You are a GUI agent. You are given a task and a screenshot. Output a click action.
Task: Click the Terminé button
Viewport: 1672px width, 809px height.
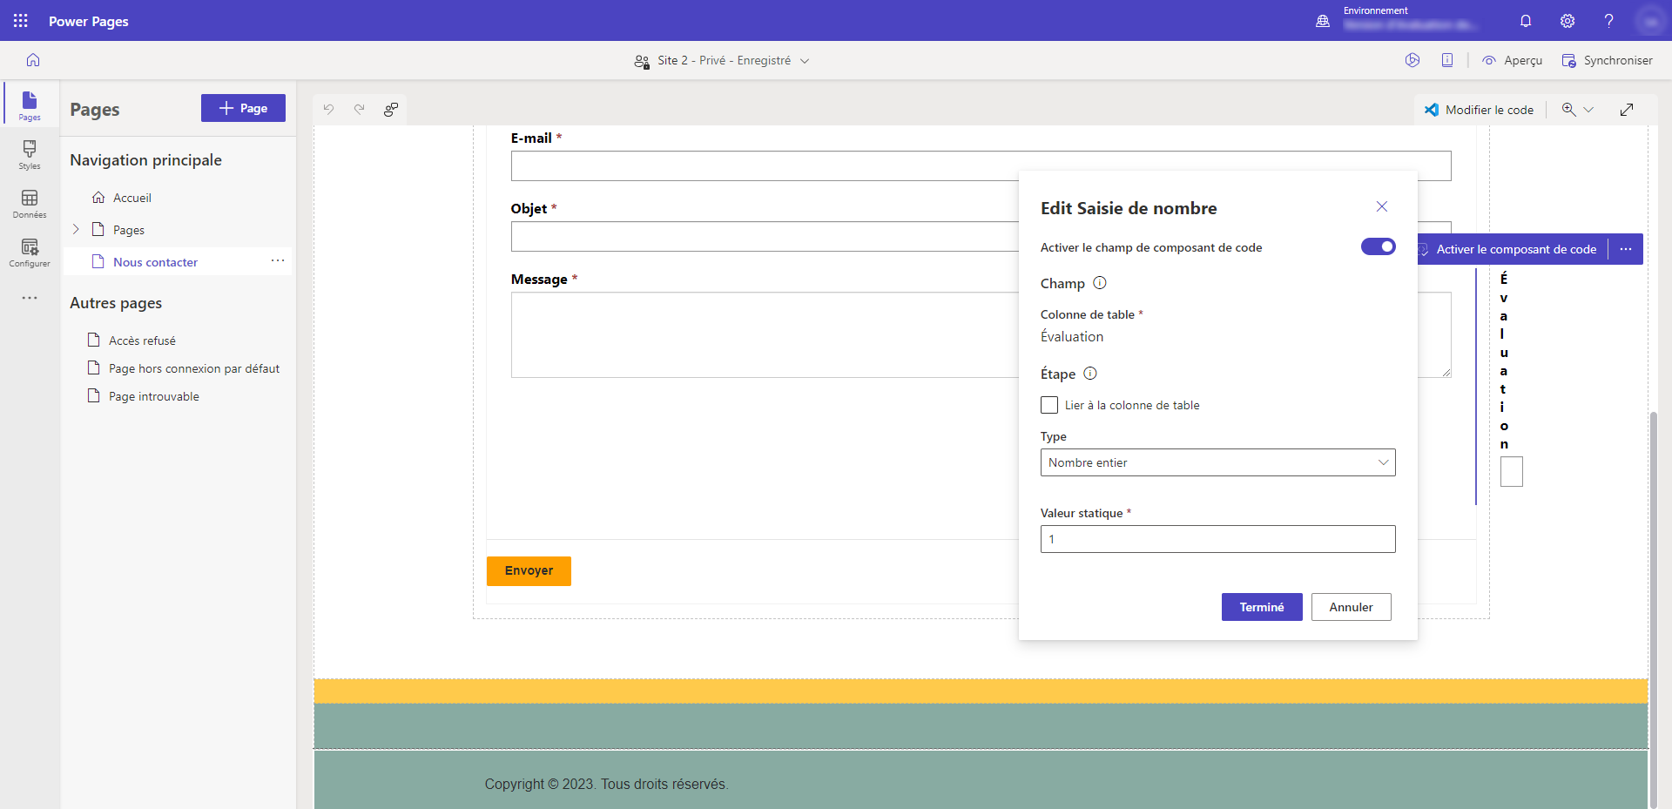point(1262,607)
